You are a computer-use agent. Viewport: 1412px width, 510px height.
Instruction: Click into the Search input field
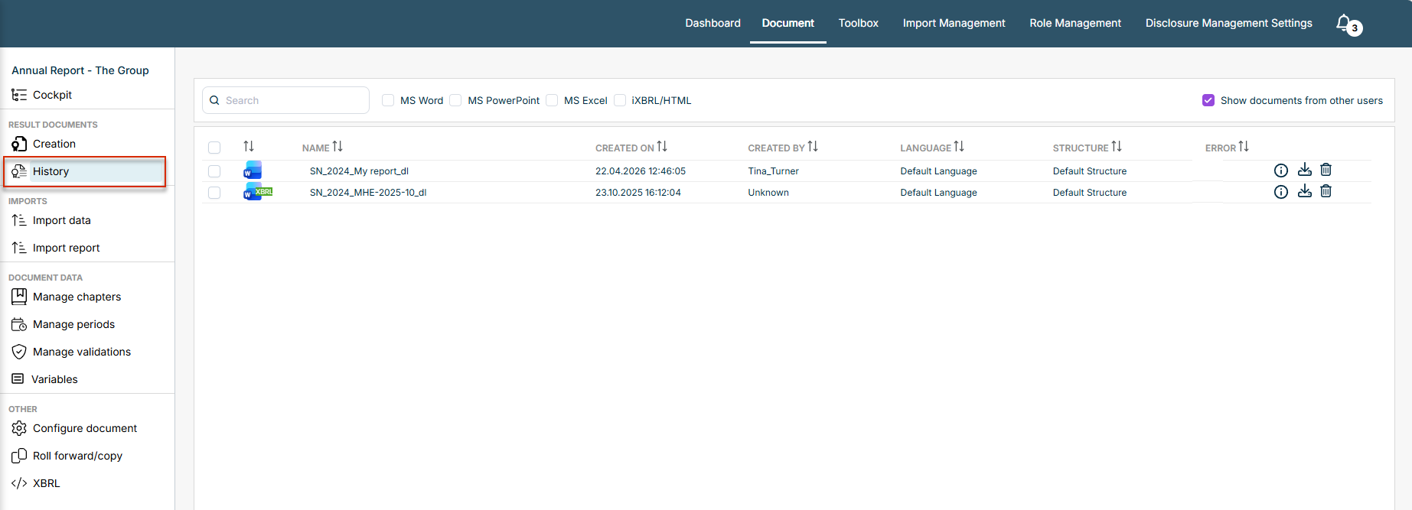[285, 100]
